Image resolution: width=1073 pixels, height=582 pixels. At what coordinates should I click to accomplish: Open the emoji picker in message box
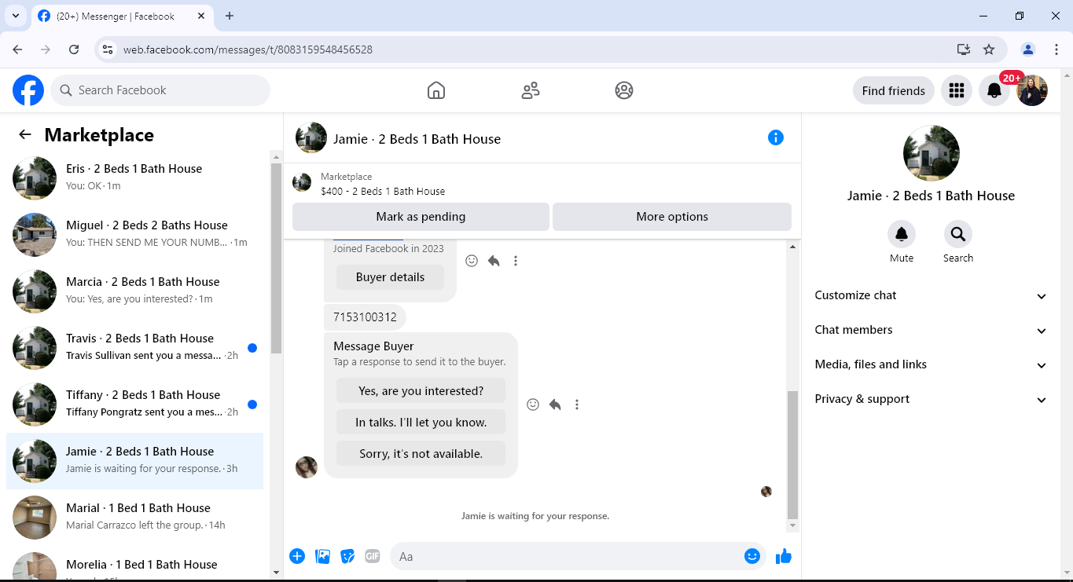(752, 556)
